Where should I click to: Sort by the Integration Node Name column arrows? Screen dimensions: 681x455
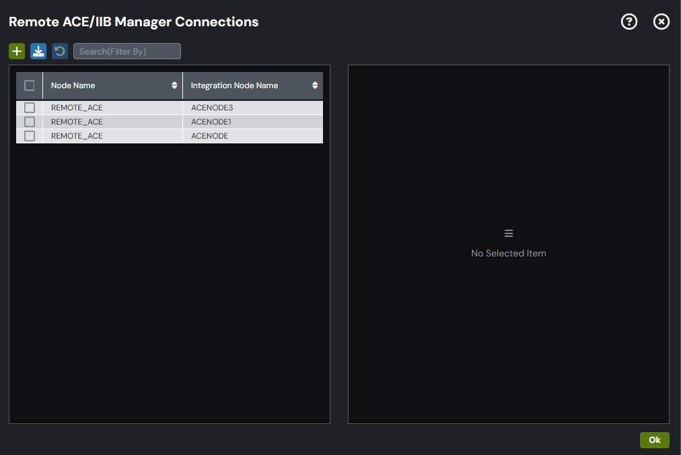click(315, 85)
